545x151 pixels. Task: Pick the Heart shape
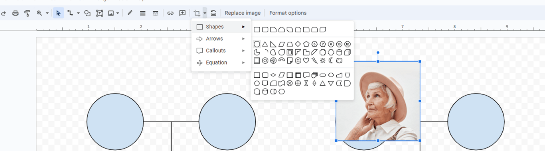click(306, 61)
